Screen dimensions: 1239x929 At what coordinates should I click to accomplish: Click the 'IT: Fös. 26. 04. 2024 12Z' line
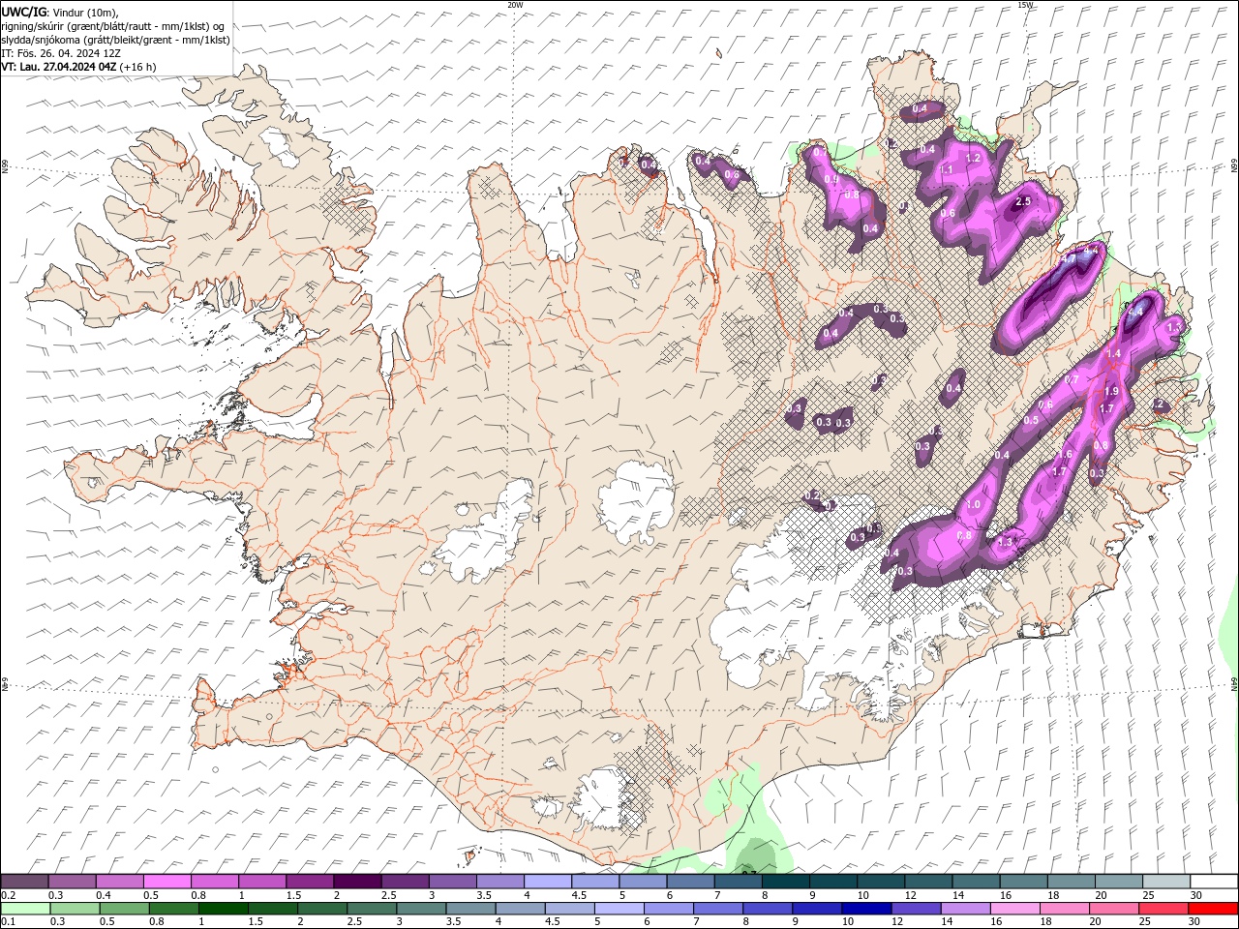pyautogui.click(x=61, y=53)
